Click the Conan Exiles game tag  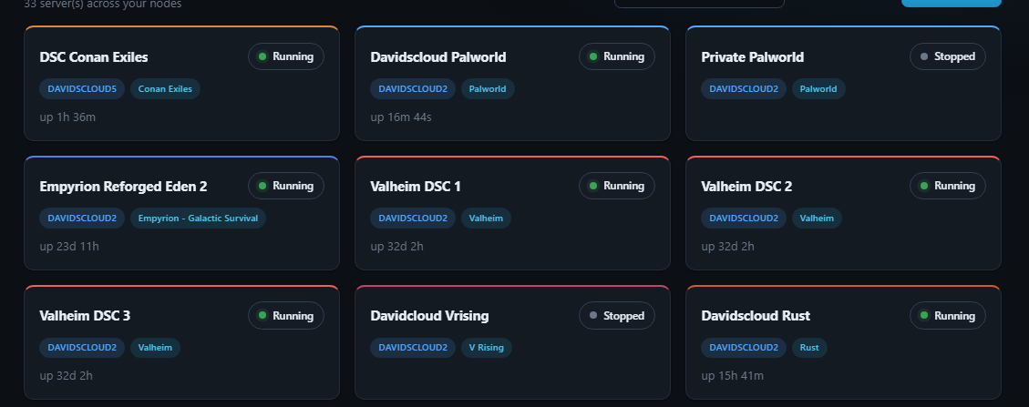pyautogui.click(x=165, y=88)
